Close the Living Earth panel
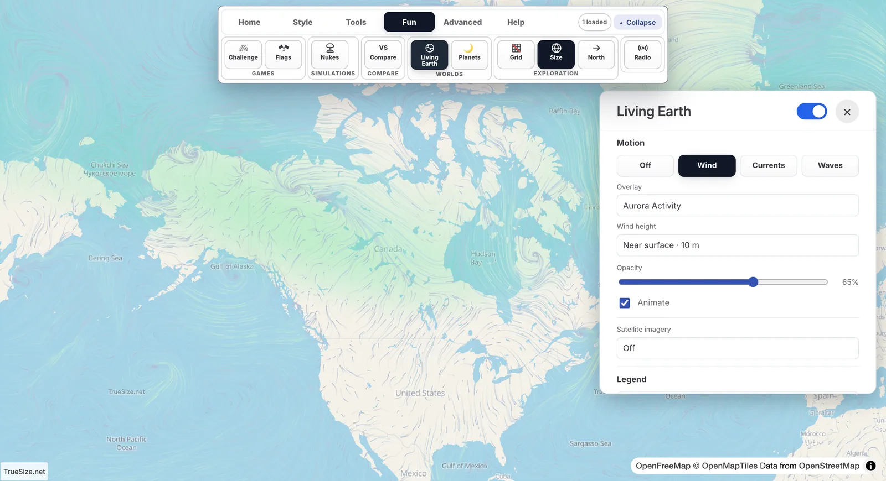This screenshot has height=481, width=886. (x=847, y=112)
